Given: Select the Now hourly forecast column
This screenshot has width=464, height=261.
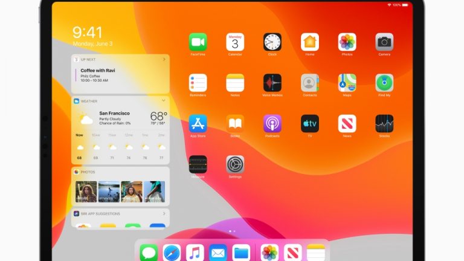Looking at the screenshot, I should pos(79,146).
